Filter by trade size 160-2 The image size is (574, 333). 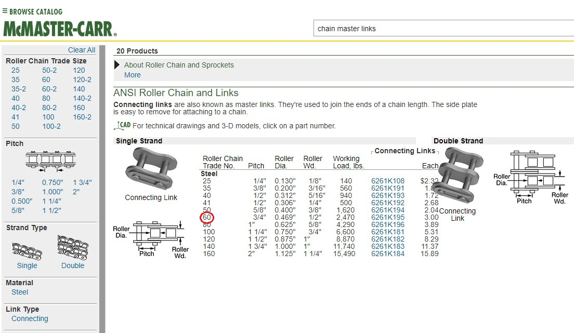coord(82,117)
